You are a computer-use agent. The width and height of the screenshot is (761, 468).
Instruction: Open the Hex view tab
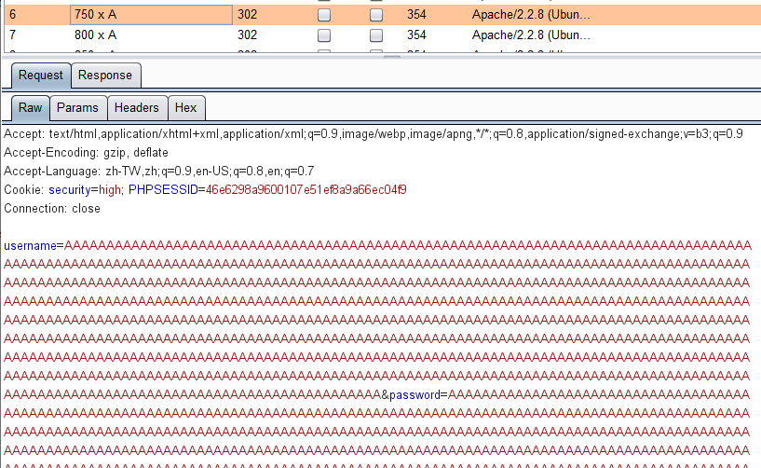[x=186, y=108]
